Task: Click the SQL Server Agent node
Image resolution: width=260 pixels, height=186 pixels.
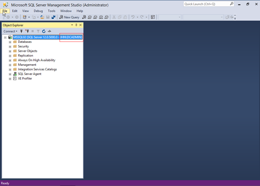Action: [x=29, y=74]
